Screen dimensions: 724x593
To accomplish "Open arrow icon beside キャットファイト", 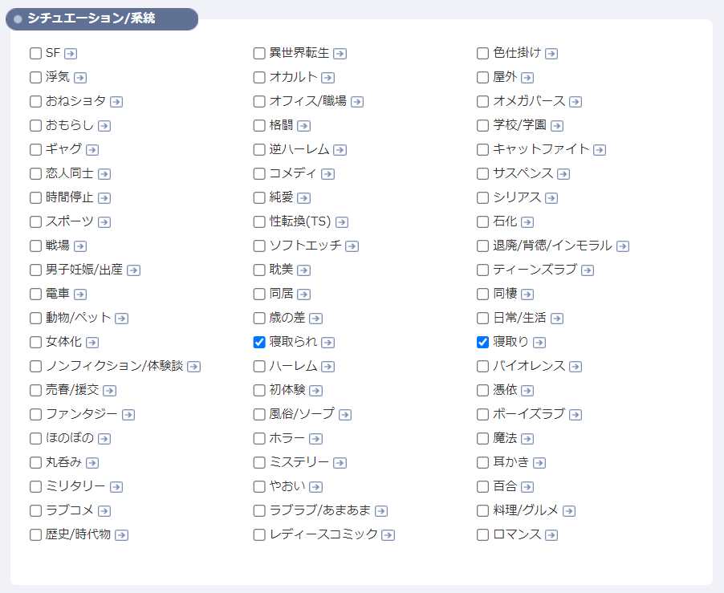I will point(600,150).
